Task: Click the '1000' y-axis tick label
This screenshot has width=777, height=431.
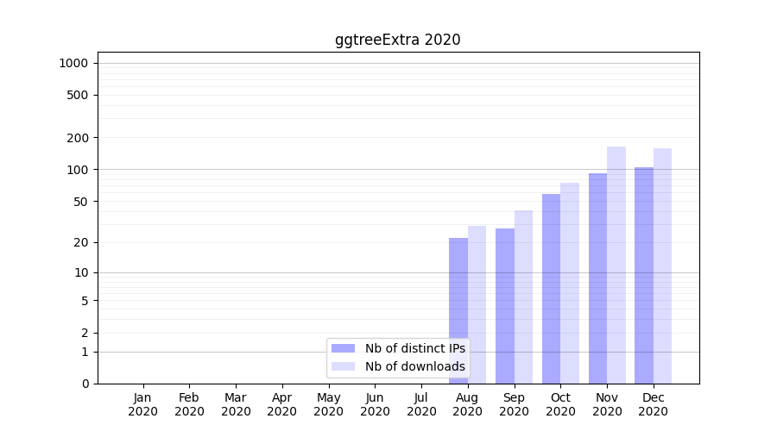Action: pos(73,63)
